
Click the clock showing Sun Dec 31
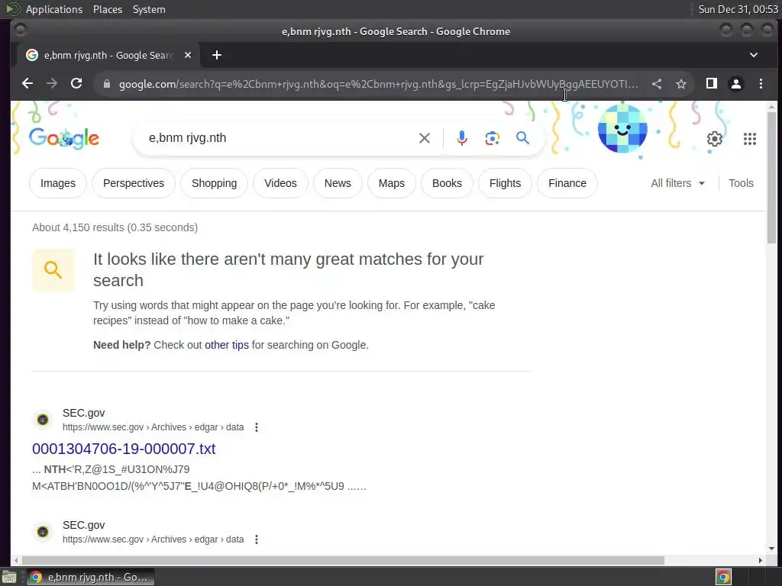[x=738, y=9]
